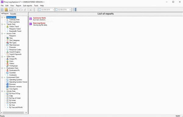
Task: Toggle the end date checkbox
Action: [x=57, y=9]
